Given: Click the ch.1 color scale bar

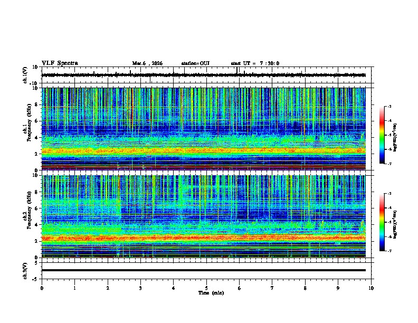Looking at the screenshot, I should (x=382, y=135).
